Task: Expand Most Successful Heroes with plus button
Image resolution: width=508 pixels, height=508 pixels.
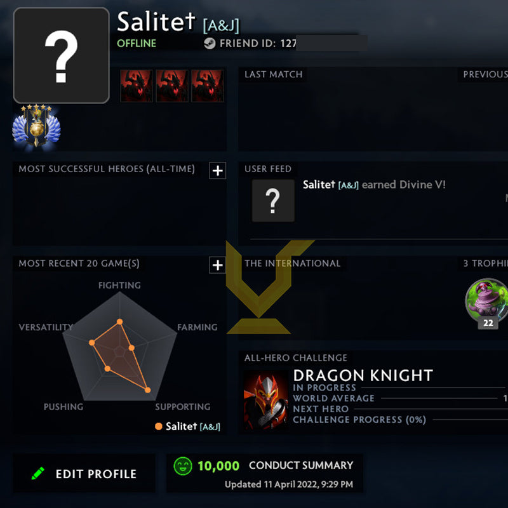Action: pyautogui.click(x=217, y=170)
